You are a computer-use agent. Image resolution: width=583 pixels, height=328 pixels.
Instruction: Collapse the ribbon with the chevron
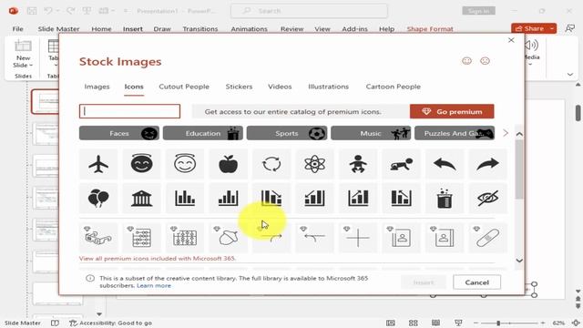pos(570,75)
